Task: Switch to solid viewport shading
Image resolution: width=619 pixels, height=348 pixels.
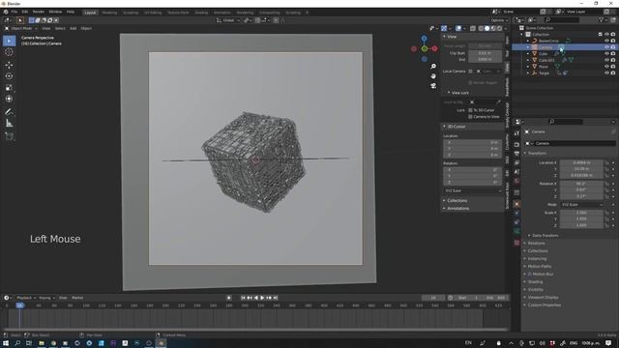Action: click(487, 28)
